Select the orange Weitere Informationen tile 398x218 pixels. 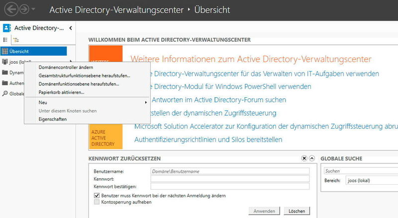click(105, 54)
